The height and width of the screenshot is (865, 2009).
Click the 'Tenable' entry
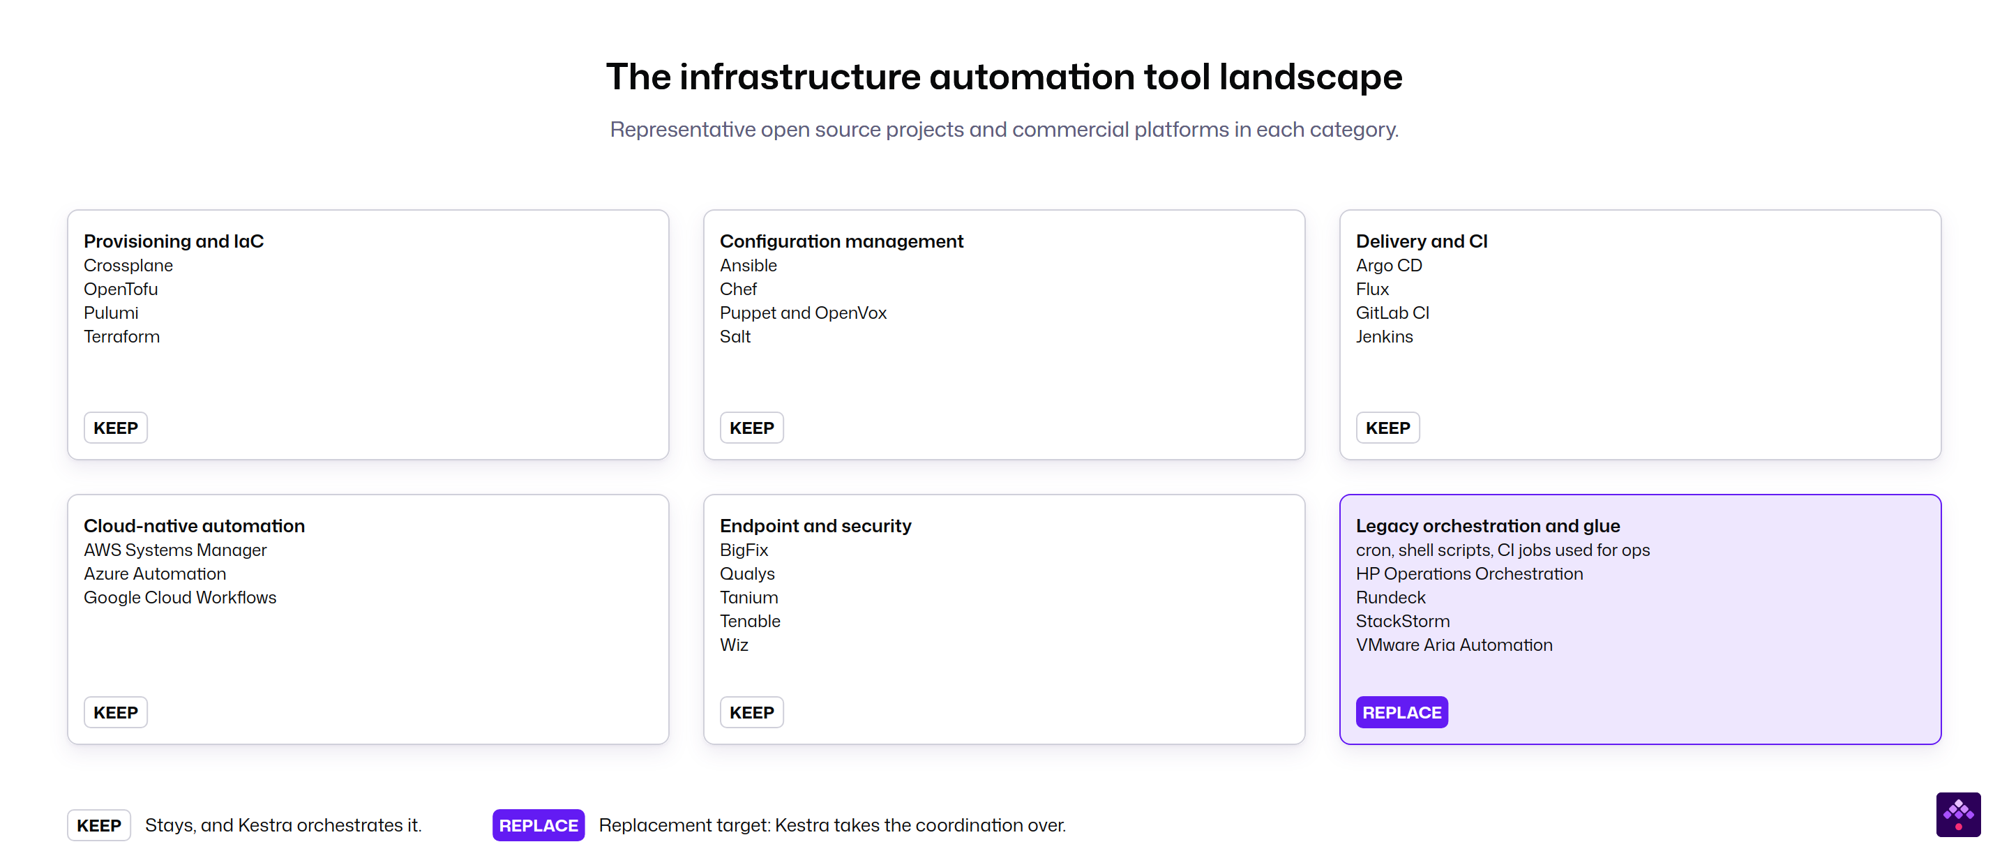coord(751,622)
